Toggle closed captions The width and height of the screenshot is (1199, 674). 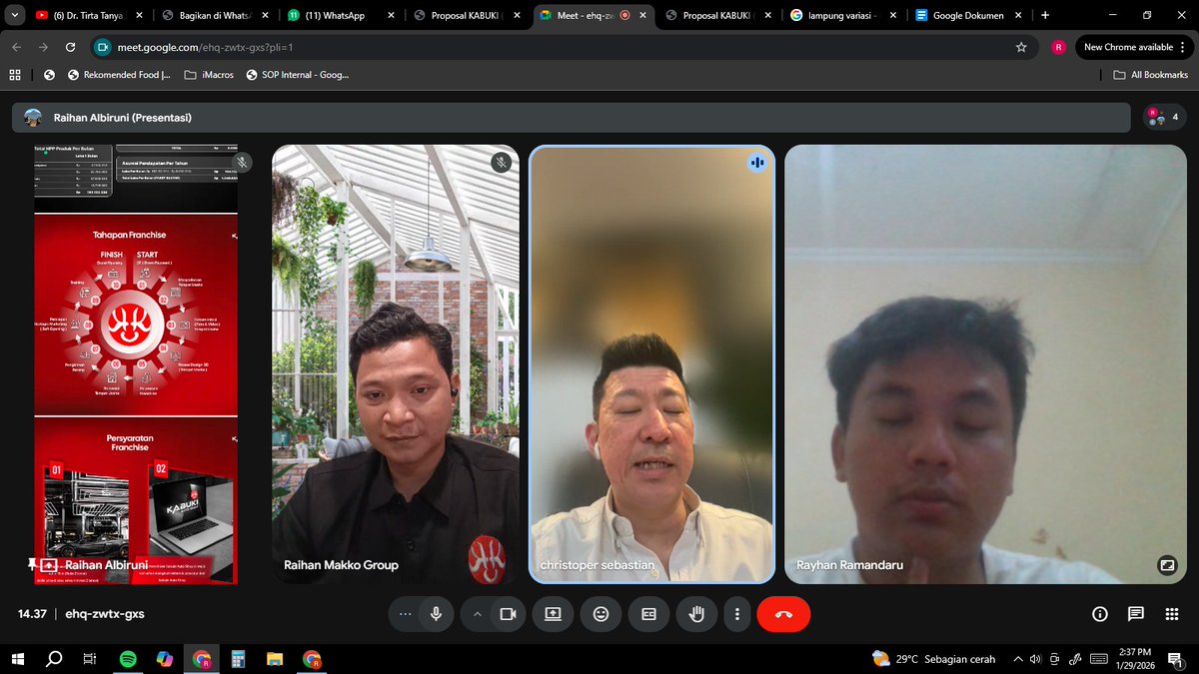[x=648, y=614]
